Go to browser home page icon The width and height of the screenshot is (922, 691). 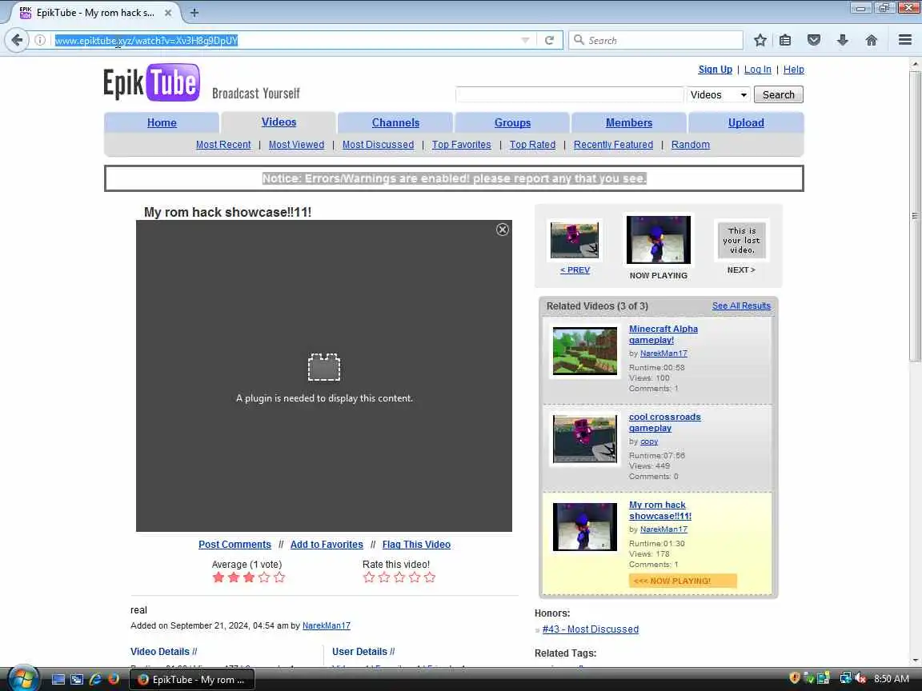pyautogui.click(x=872, y=40)
